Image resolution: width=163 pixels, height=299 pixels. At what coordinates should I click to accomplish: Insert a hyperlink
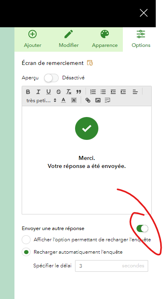(88, 100)
